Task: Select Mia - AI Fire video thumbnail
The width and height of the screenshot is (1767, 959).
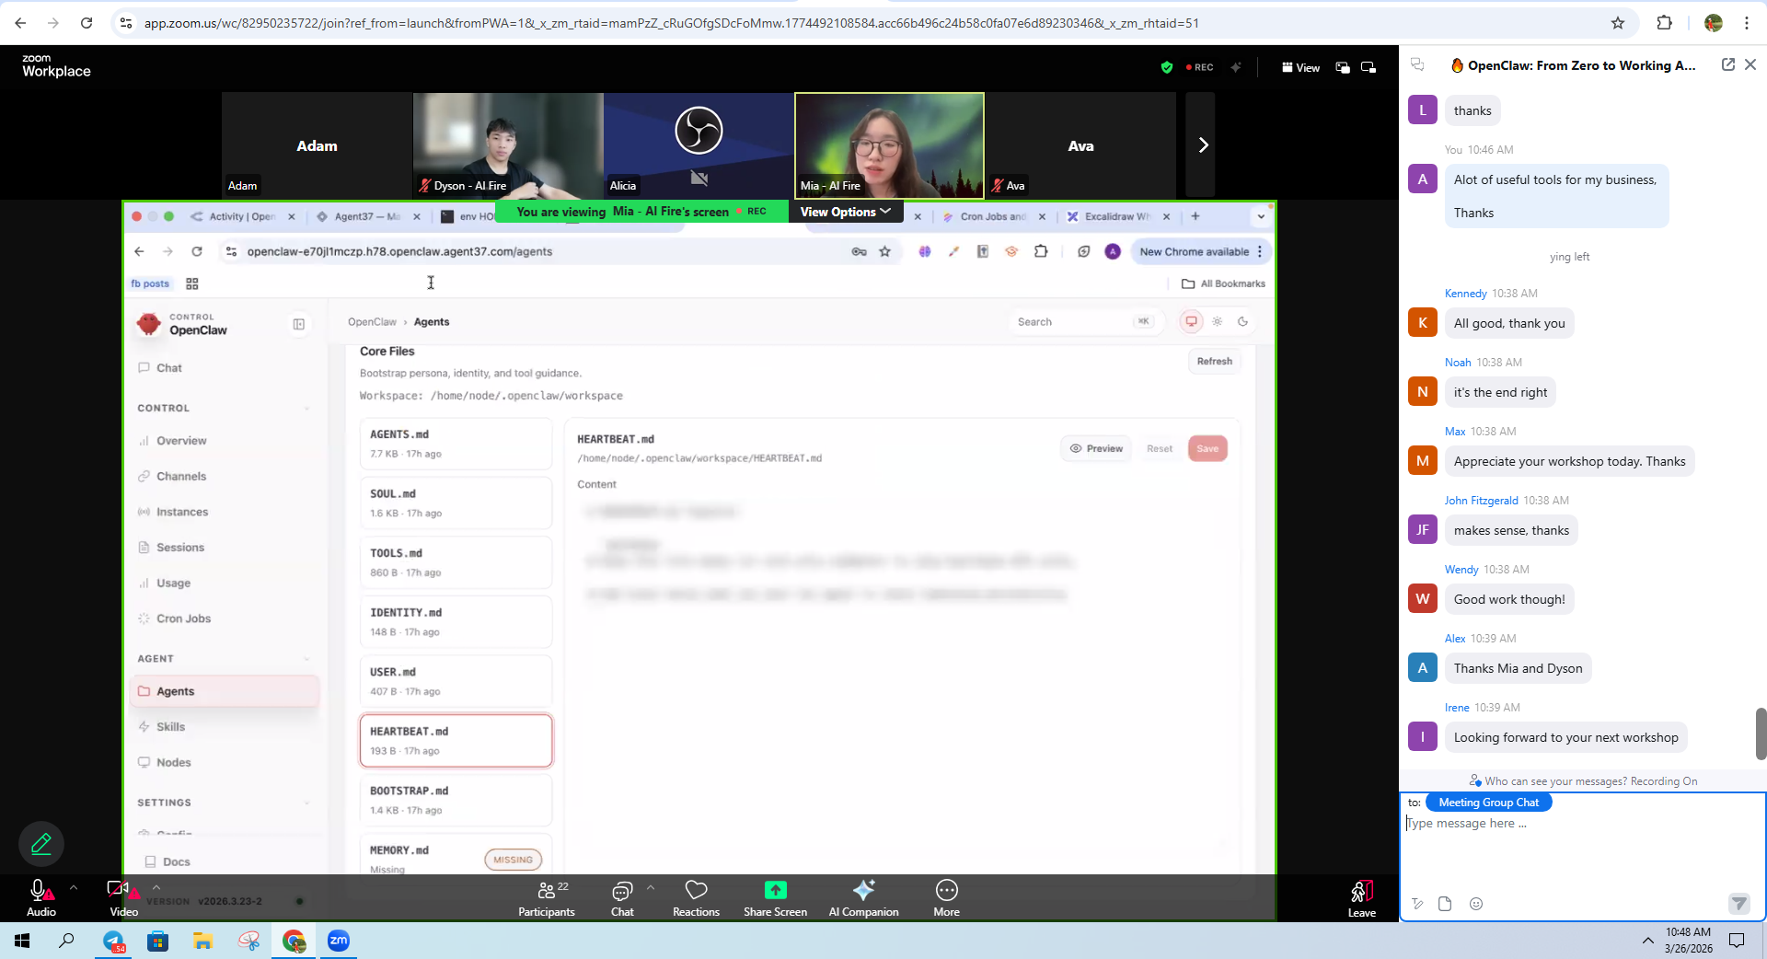Action: coord(889,145)
